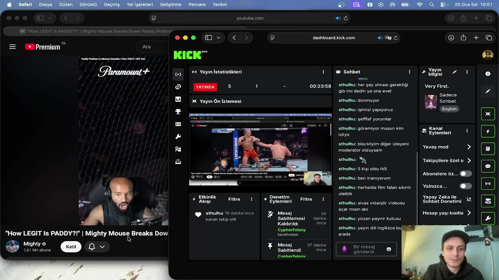Click the stream preview thumbnail
The width and height of the screenshot is (499, 280).
tap(260, 149)
